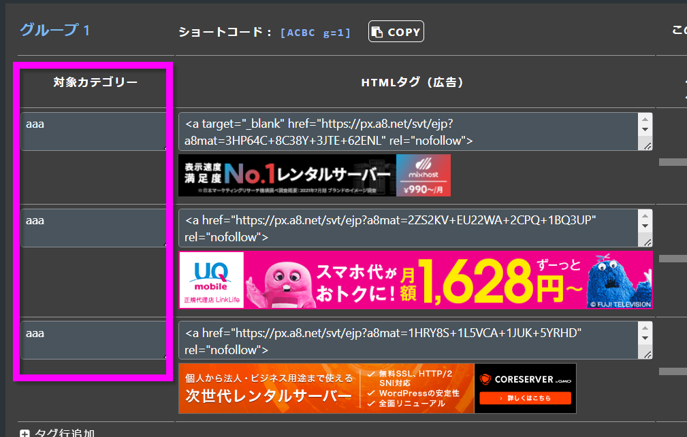The width and height of the screenshot is (687, 437).
Task: Click the plus icon for タグ行追加
Action: [x=25, y=433]
